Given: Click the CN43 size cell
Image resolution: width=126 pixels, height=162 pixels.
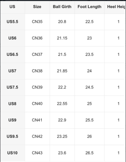Looking at the screenshot, I should tap(37, 153).
